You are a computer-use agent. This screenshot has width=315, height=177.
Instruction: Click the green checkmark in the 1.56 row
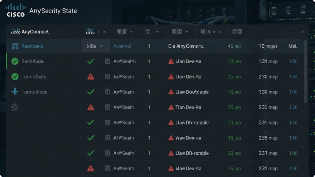pos(91,122)
